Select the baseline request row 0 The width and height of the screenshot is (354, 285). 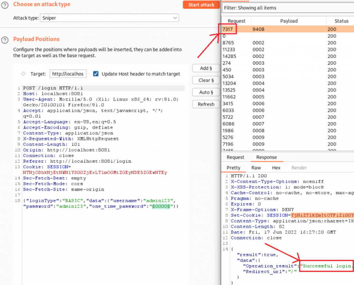288,36
